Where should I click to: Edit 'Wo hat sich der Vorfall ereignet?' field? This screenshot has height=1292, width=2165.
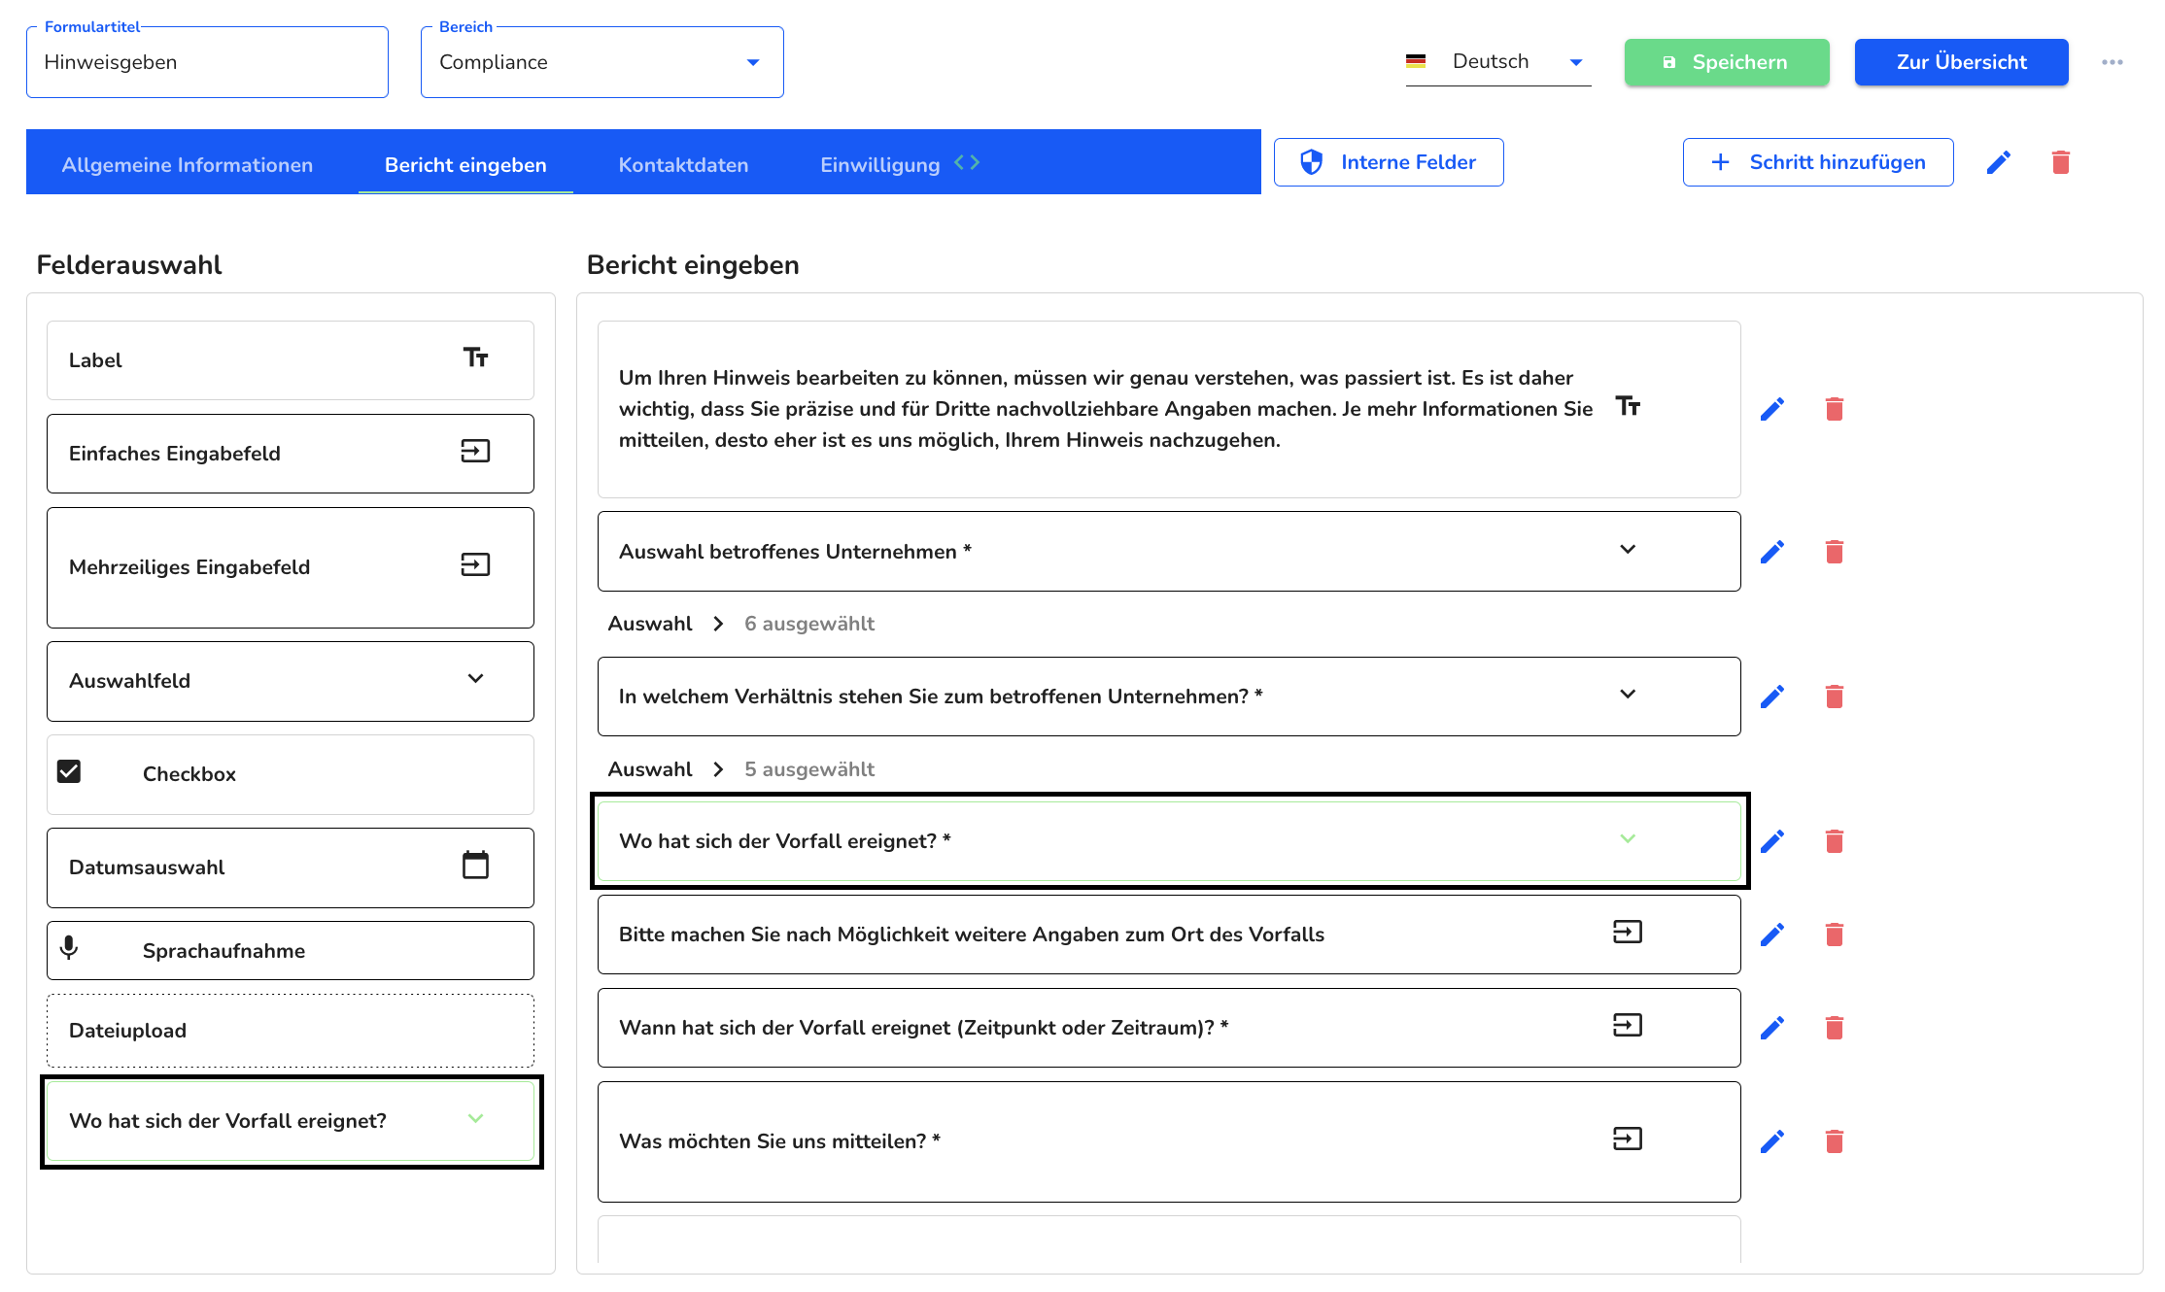pos(1772,841)
